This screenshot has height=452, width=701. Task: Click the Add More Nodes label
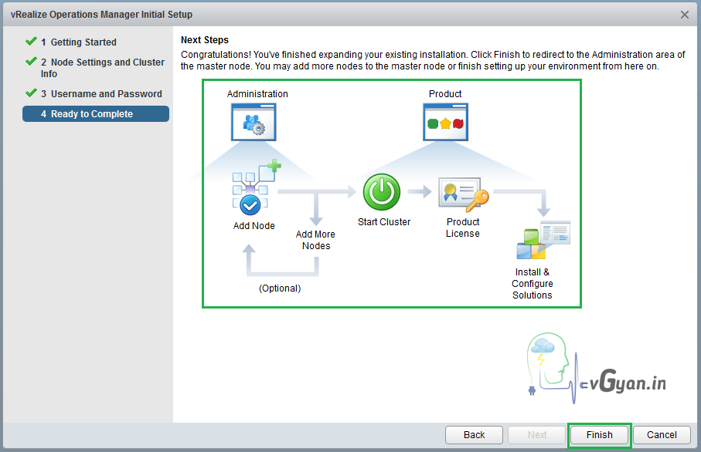click(315, 240)
